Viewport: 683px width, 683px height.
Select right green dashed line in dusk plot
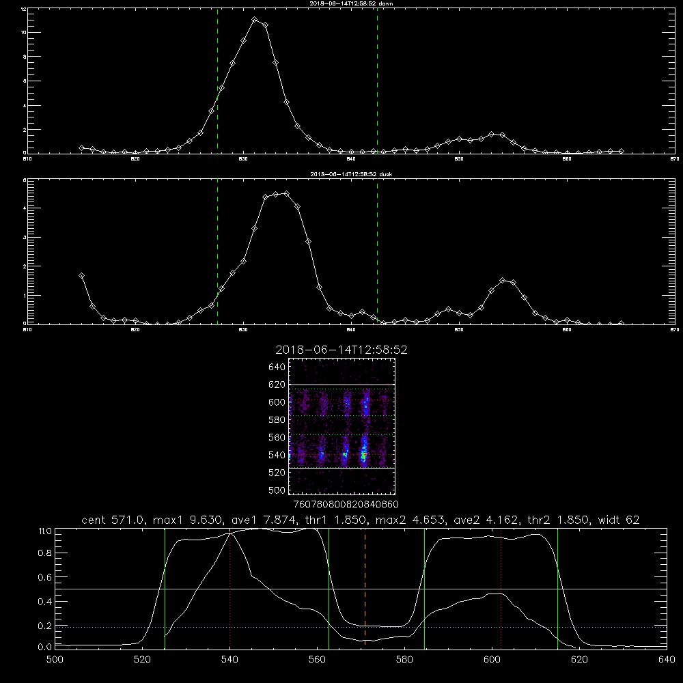(x=377, y=252)
